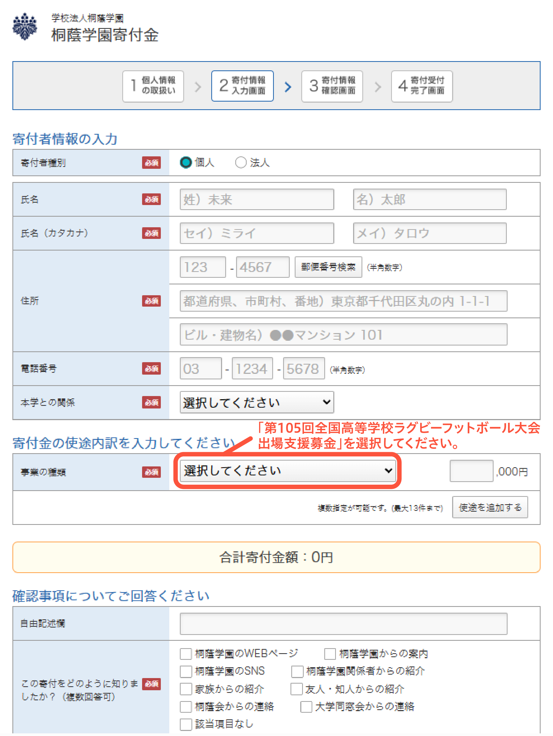Click step 1 個人情報の取扱い
Screen dimensions: 553x736
(x=153, y=86)
